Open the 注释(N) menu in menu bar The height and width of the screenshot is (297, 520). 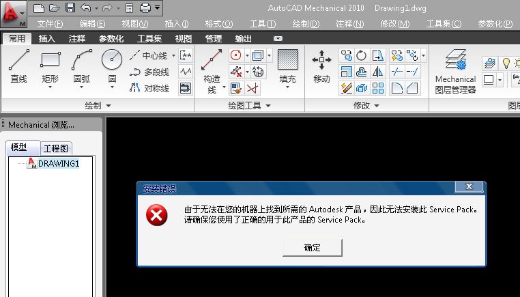pyautogui.click(x=349, y=24)
